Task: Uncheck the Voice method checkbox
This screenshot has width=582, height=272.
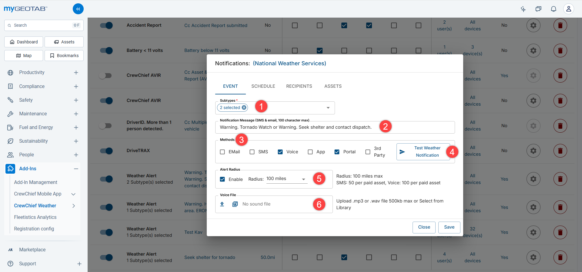Action: click(280, 152)
